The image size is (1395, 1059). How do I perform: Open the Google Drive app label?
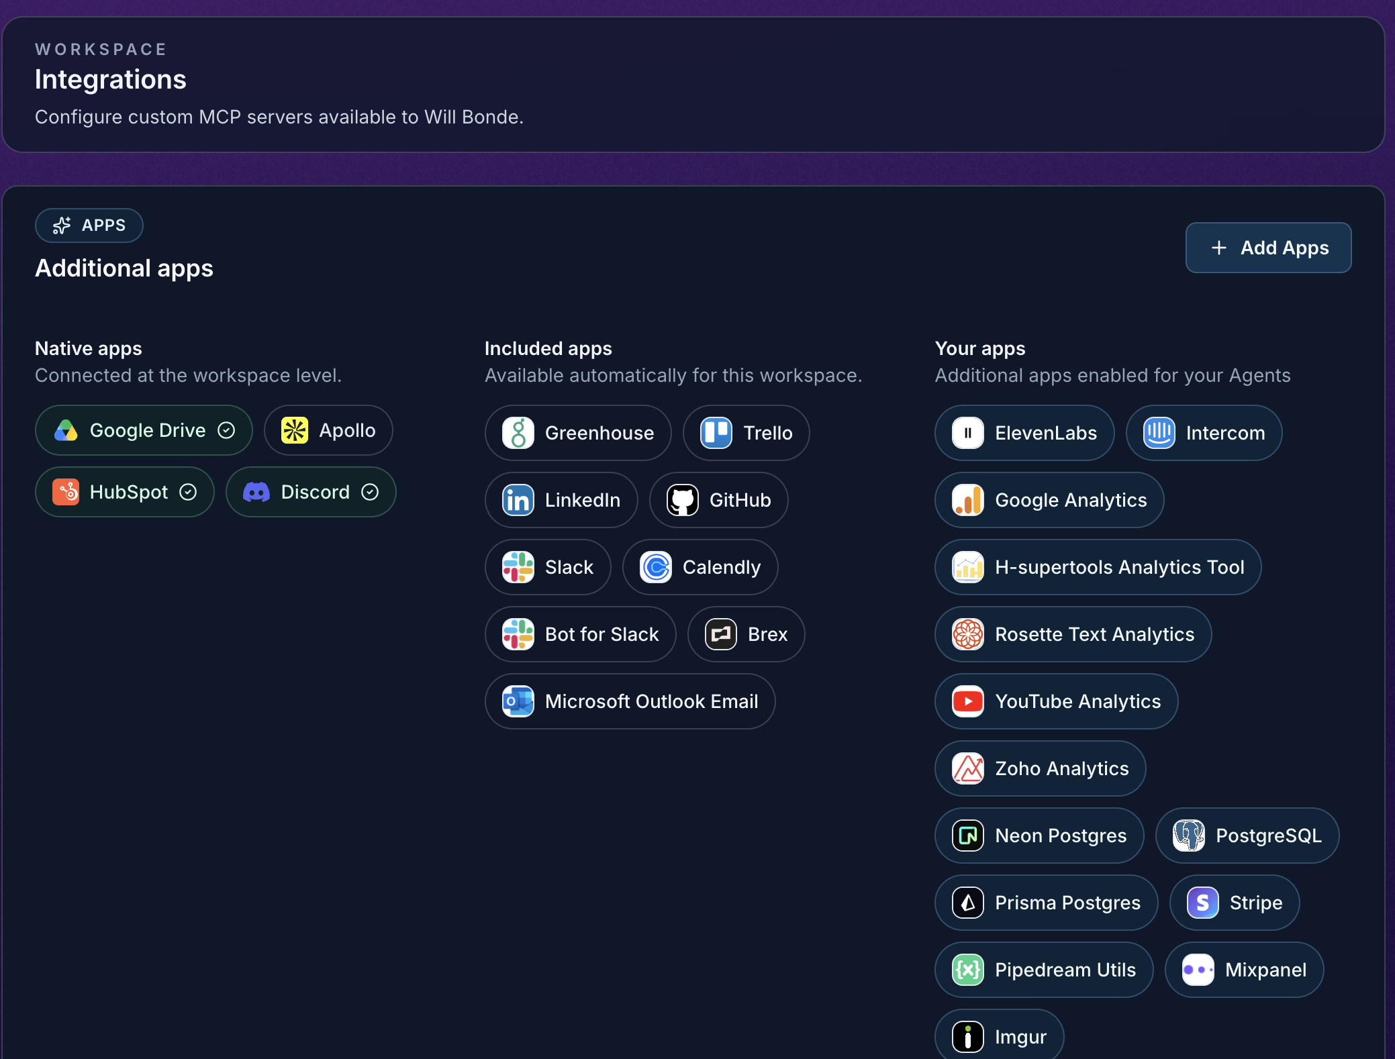[x=148, y=430]
